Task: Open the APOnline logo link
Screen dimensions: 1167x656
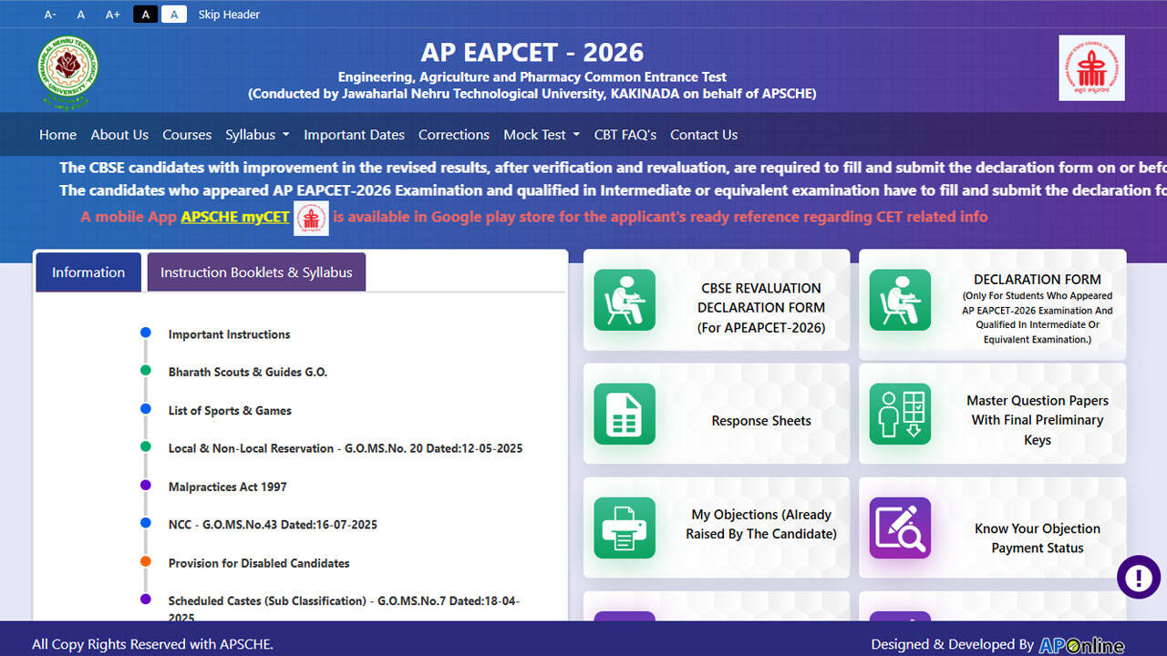Action: pos(1082,645)
